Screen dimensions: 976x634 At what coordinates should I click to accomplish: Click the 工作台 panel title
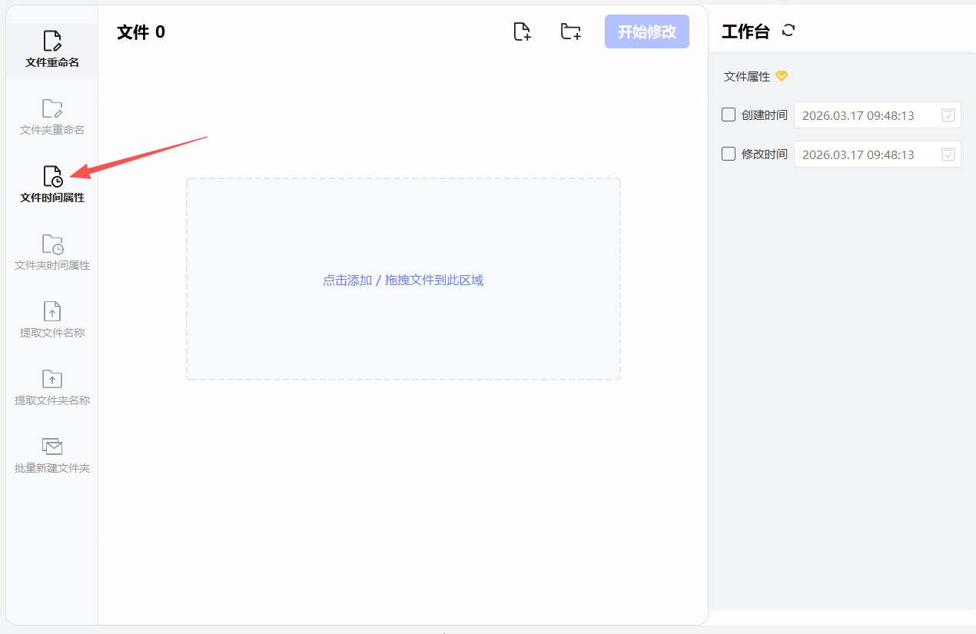pyautogui.click(x=745, y=32)
